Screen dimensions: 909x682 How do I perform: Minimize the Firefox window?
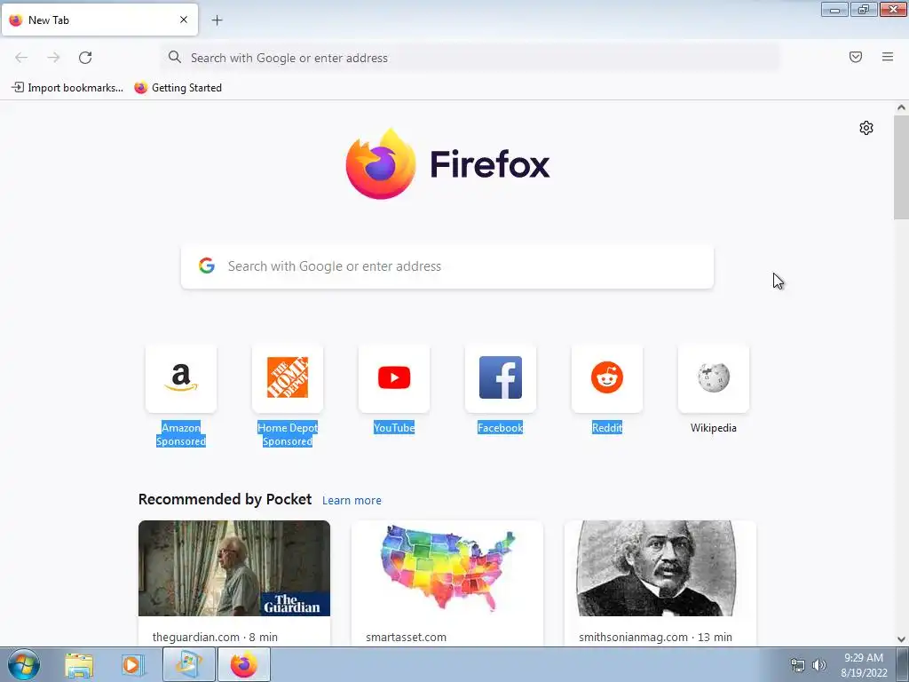click(834, 9)
